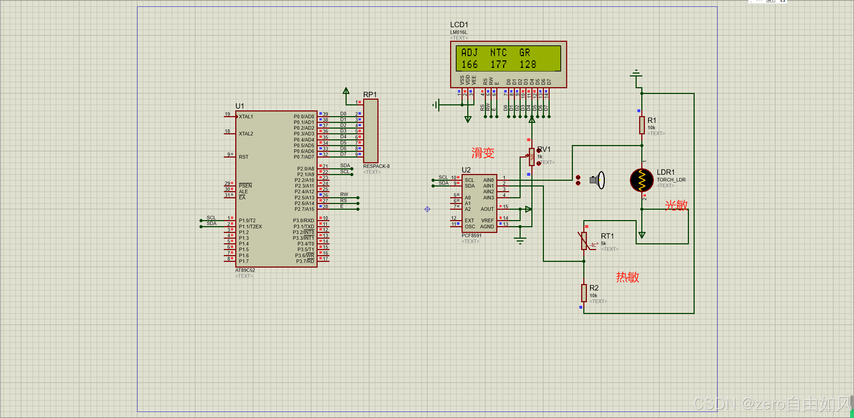Viewport: 854px width, 418px height.
Task: Select the PCF8591 U2 chip body
Action: coord(479,203)
